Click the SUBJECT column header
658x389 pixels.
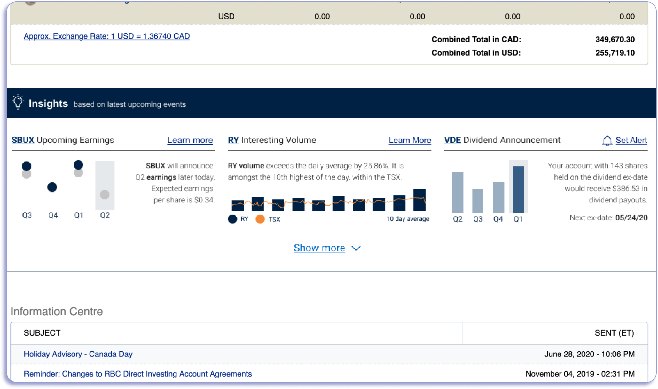(42, 333)
